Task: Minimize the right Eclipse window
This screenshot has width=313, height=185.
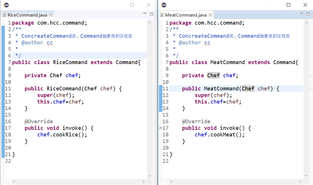Action: point(272,5)
